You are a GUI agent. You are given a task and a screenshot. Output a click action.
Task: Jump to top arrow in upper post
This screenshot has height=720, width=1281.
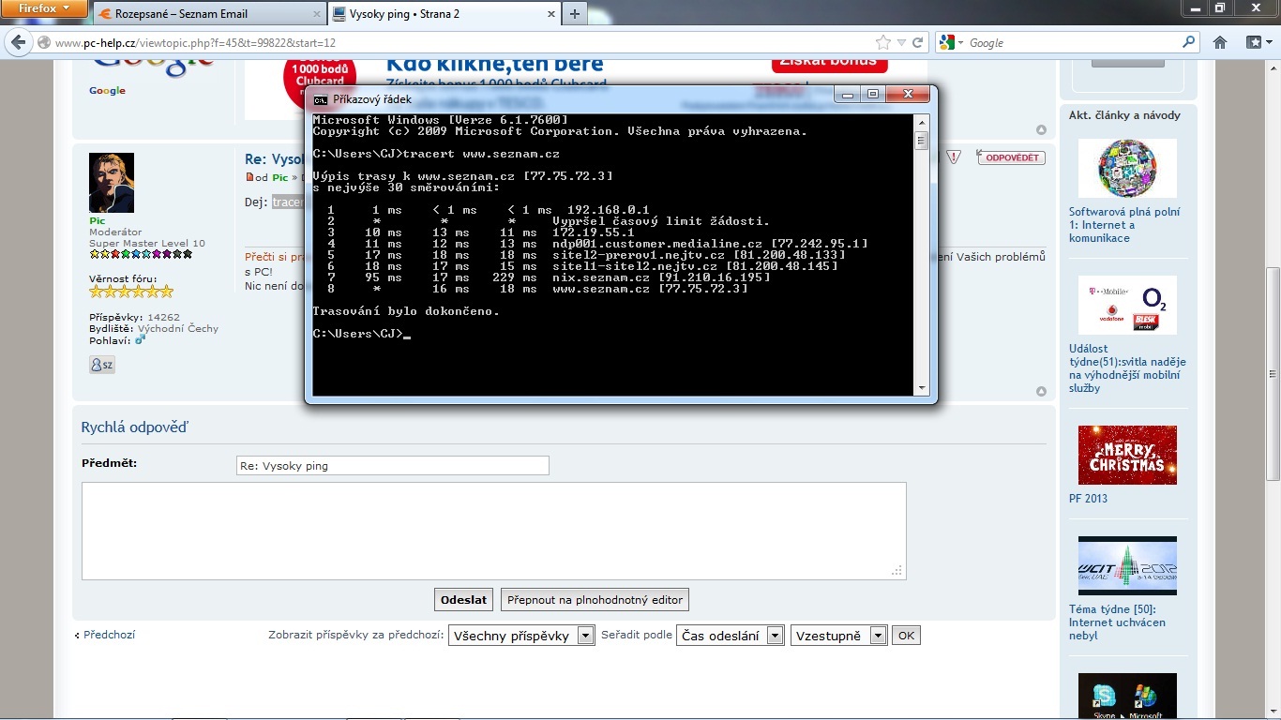(x=1041, y=130)
